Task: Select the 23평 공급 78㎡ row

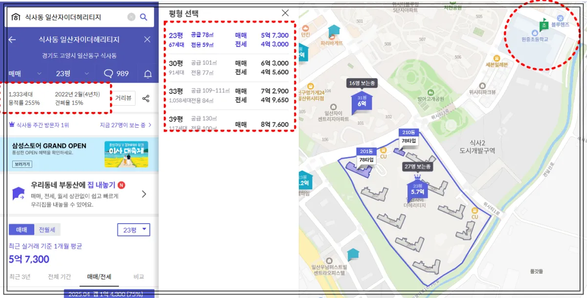Action: (x=229, y=40)
